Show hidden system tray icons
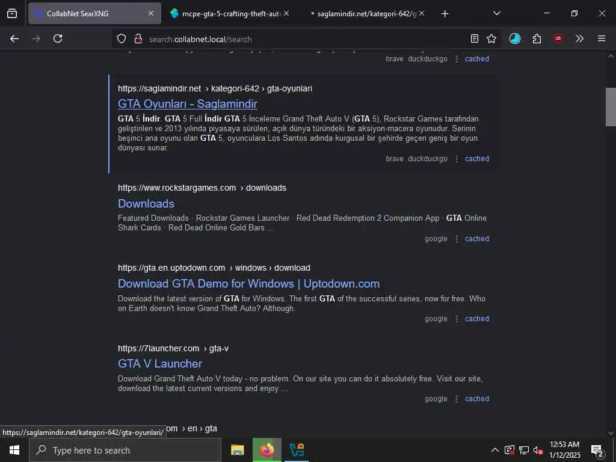 click(x=495, y=450)
